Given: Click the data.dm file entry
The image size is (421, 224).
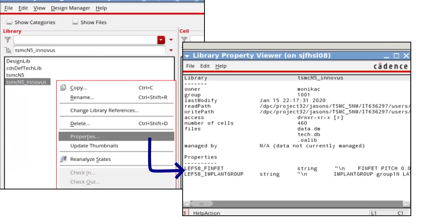Looking at the screenshot, I should coord(309,129).
